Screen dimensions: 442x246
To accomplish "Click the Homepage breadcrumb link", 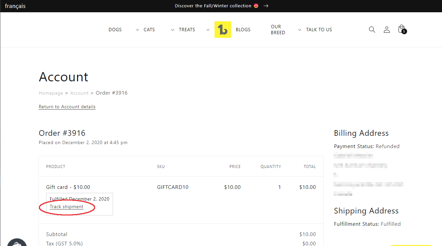I will click(51, 93).
